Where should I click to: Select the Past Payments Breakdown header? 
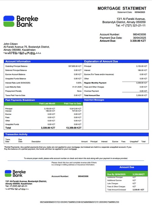(43, 100)
